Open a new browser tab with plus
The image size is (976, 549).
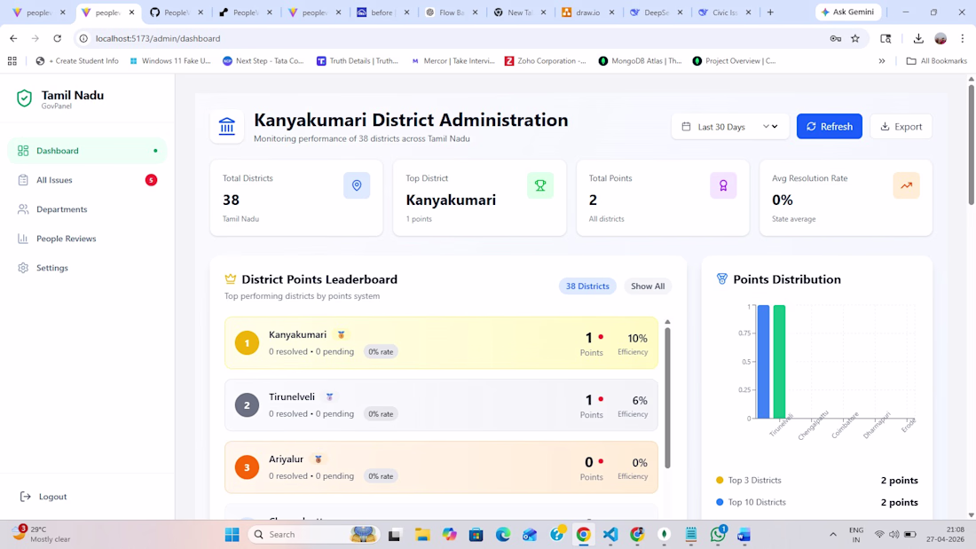pos(770,12)
